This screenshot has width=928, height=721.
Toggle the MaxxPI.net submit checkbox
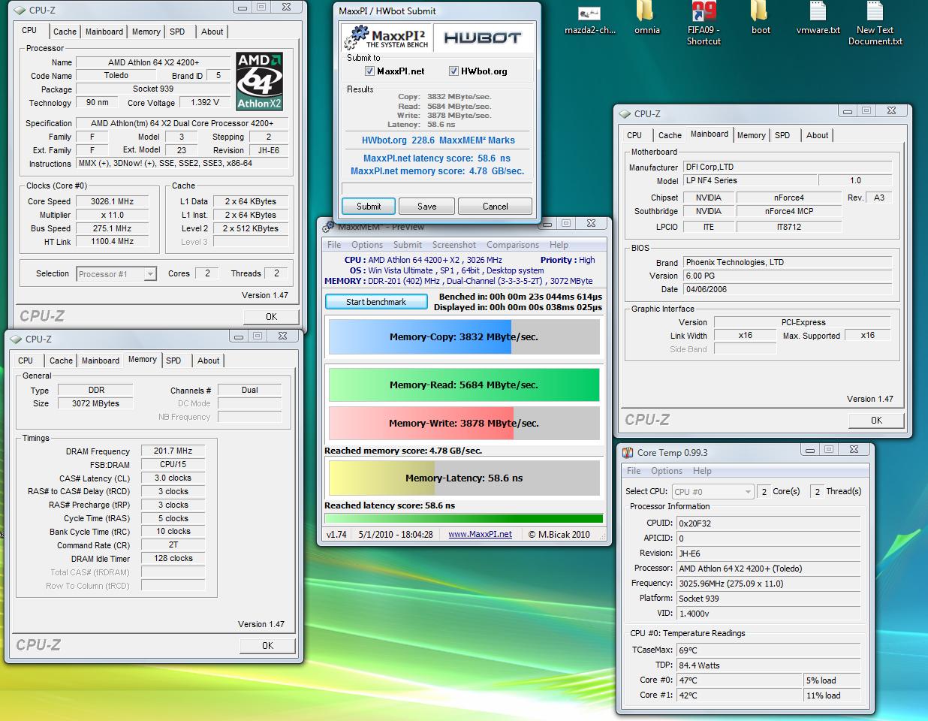pos(369,71)
